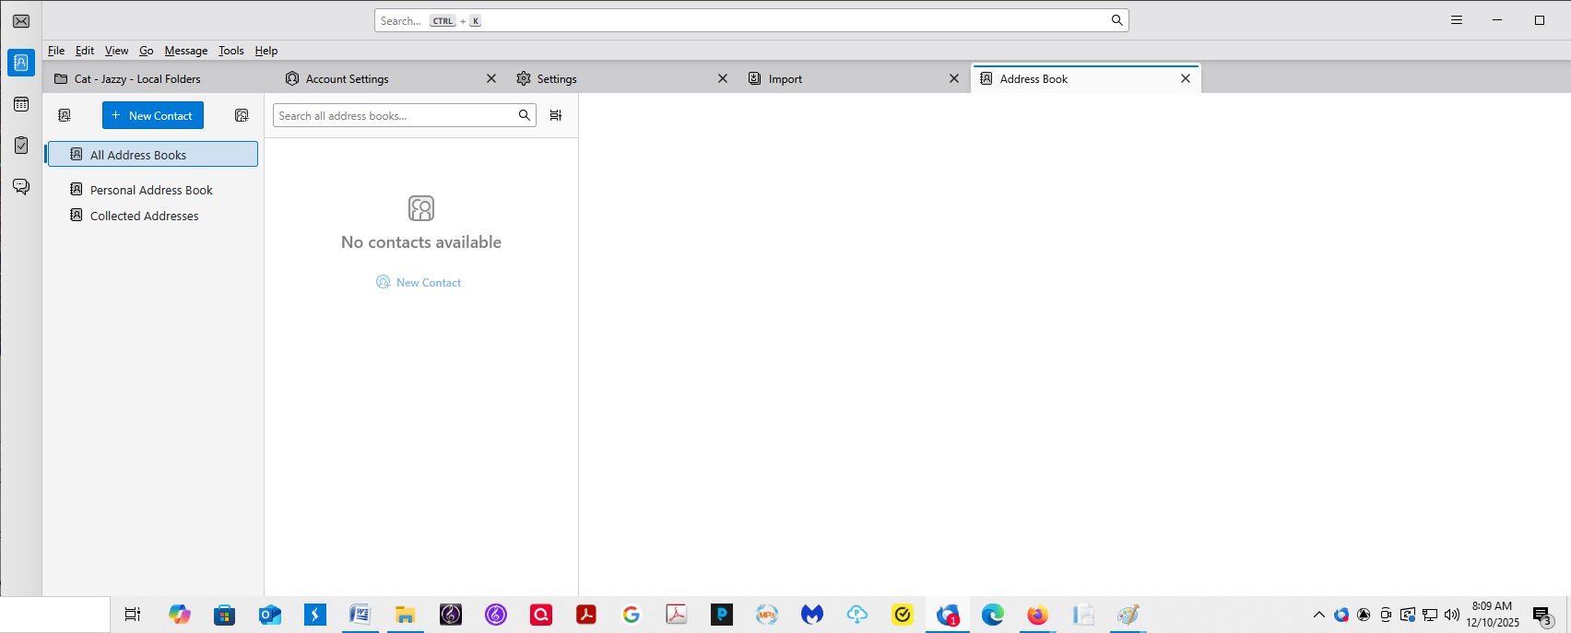
Task: Open Malwarebytes from the taskbar
Action: tap(812, 615)
